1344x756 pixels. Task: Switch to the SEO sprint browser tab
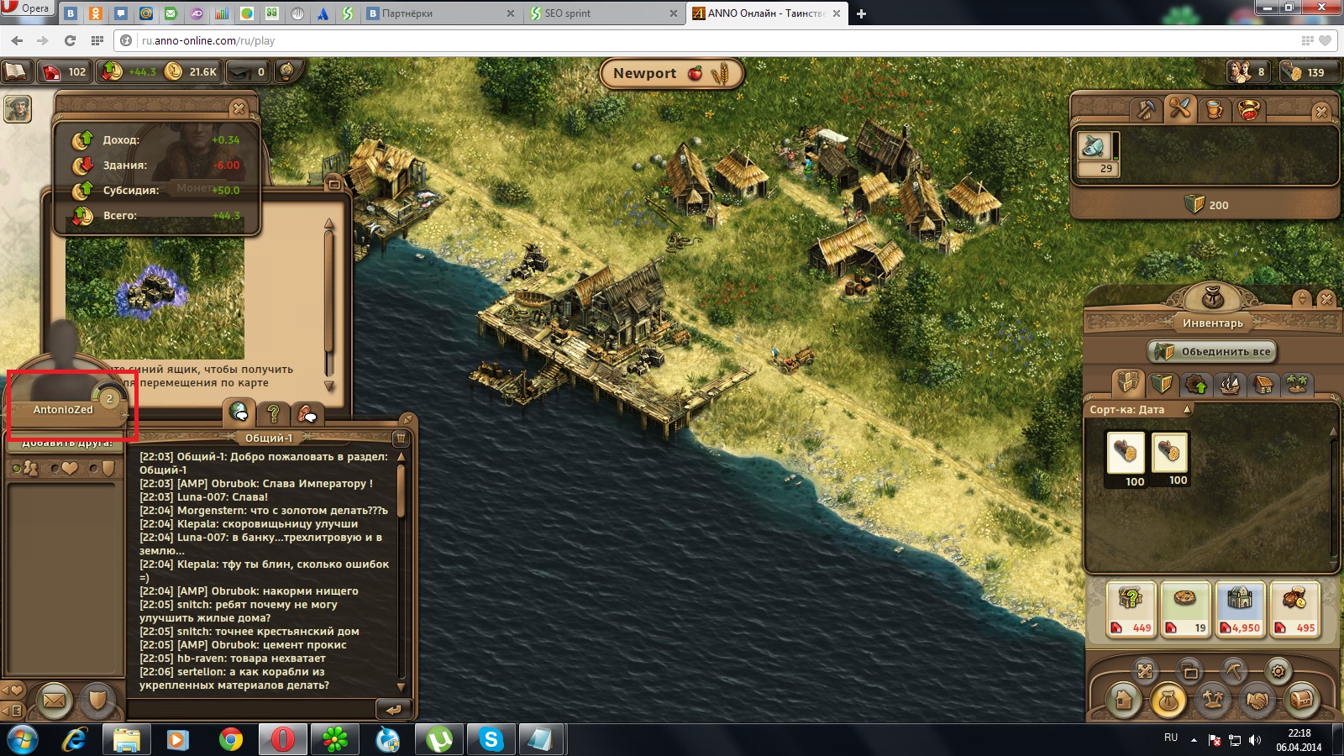pos(603,13)
